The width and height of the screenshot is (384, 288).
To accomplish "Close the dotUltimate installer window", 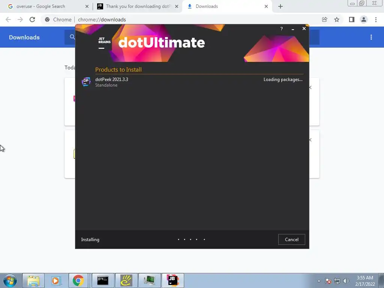I will pyautogui.click(x=304, y=28).
